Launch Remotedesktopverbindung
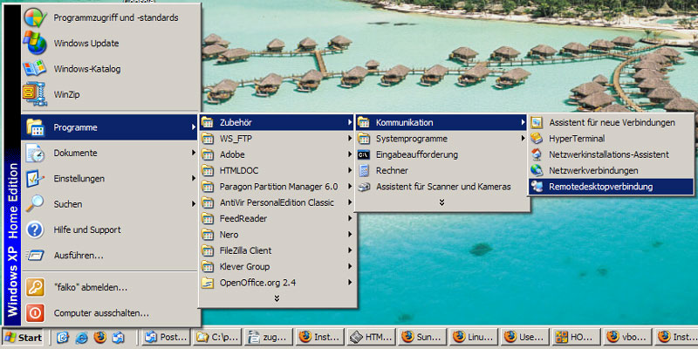This screenshot has width=698, height=349. [x=611, y=187]
